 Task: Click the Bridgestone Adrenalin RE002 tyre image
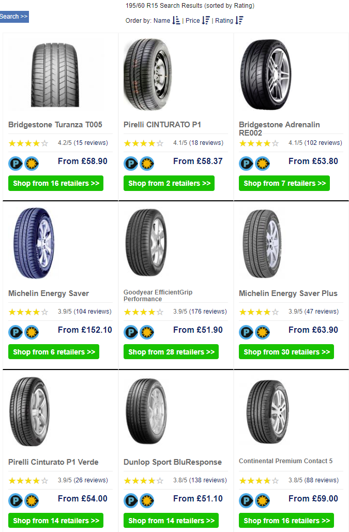click(266, 75)
